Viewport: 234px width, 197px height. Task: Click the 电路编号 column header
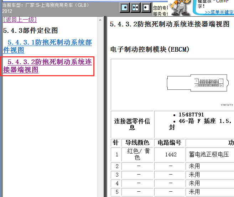click(x=171, y=143)
